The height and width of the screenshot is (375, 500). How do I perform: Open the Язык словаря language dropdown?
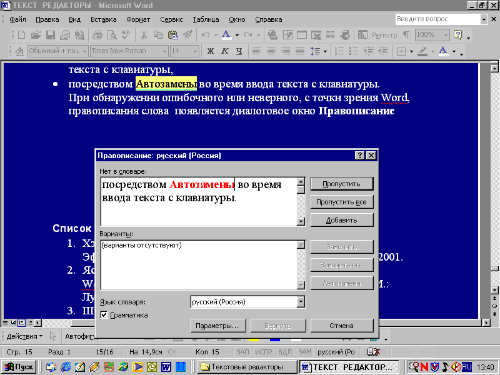coord(301,302)
